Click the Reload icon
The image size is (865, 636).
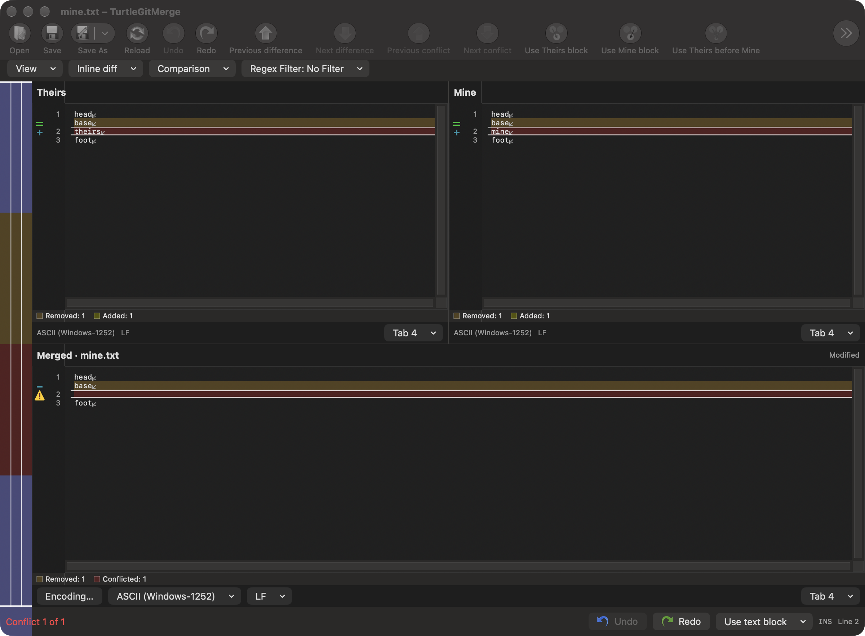pos(137,33)
